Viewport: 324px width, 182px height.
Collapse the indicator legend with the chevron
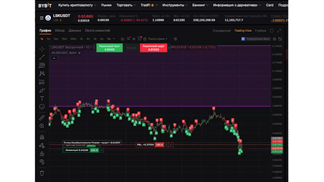pyautogui.click(x=54, y=58)
